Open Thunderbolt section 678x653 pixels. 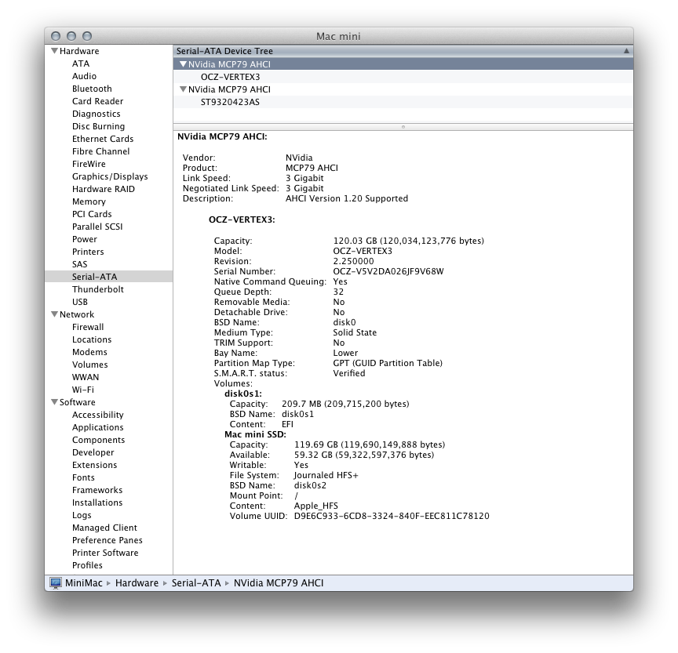tap(98, 289)
